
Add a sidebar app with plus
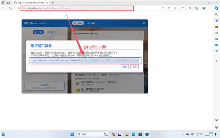[216, 61]
